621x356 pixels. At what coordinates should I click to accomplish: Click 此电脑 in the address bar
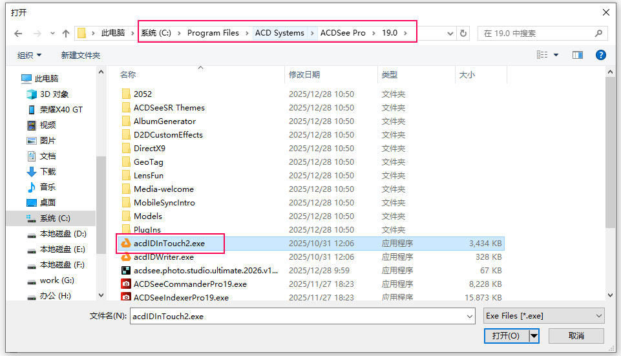113,33
